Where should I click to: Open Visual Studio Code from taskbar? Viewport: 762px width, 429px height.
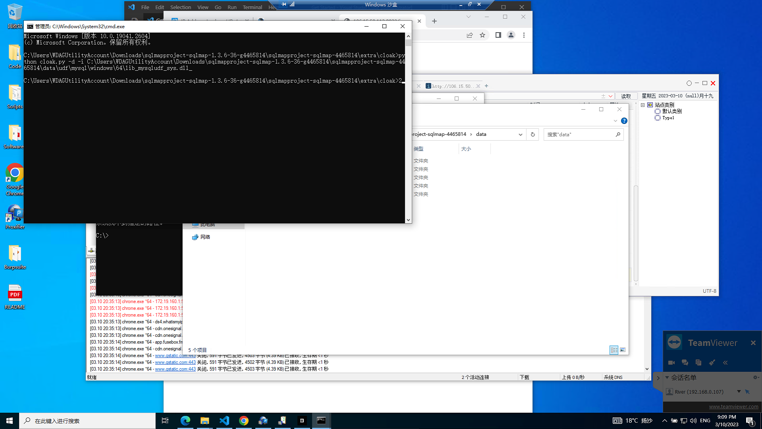pyautogui.click(x=224, y=421)
